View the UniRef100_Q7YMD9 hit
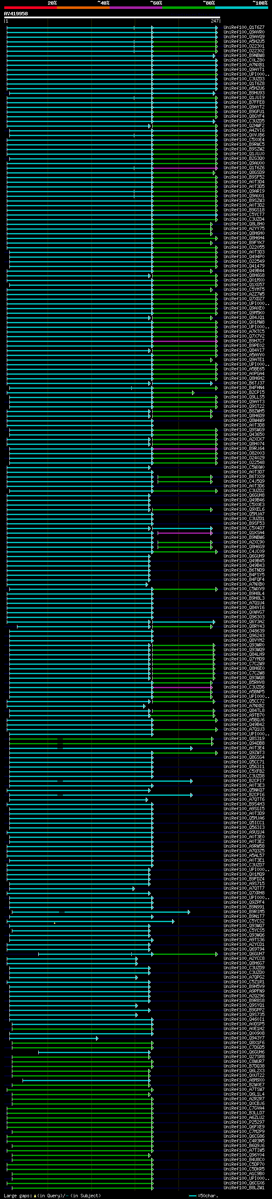Screen dimensions: 272x1199 [x=244, y=659]
